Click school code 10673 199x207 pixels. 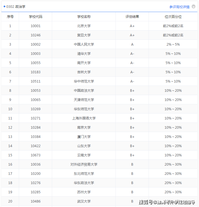point(36,155)
